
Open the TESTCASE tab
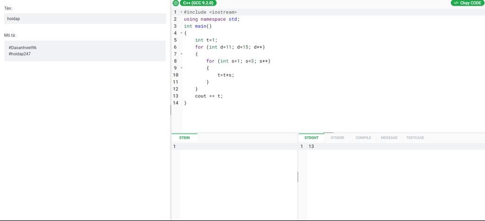(415, 138)
